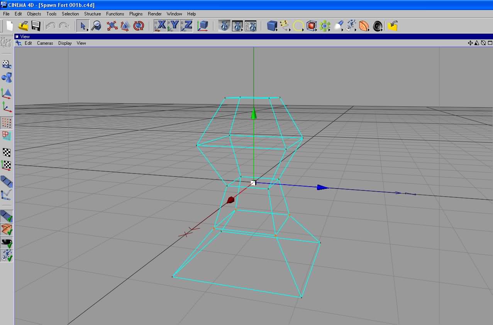Screen dimensions: 493x325
Task: Click the Render in view vase icon
Action: point(224,26)
